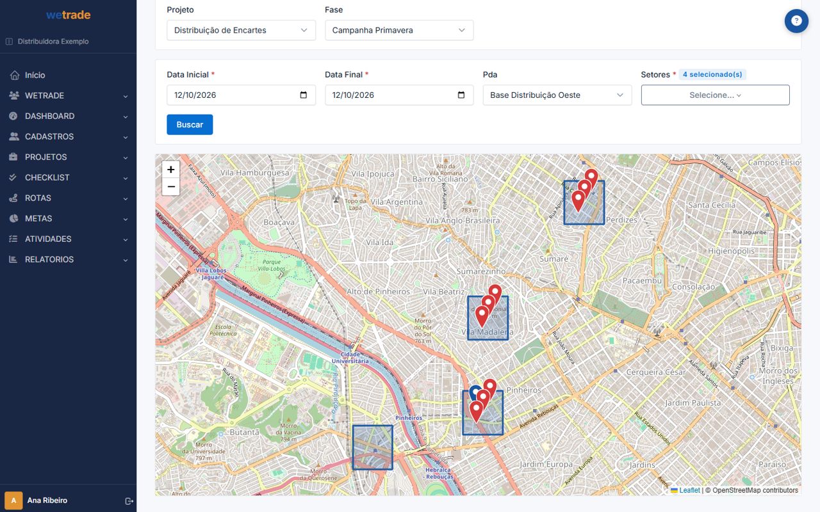Viewport: 820px width, 512px height.
Task: Open the Leaflet attribution link
Action: pyautogui.click(x=685, y=490)
